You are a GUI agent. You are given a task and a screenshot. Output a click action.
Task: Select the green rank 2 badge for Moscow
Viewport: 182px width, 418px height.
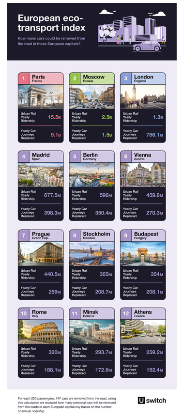click(75, 78)
